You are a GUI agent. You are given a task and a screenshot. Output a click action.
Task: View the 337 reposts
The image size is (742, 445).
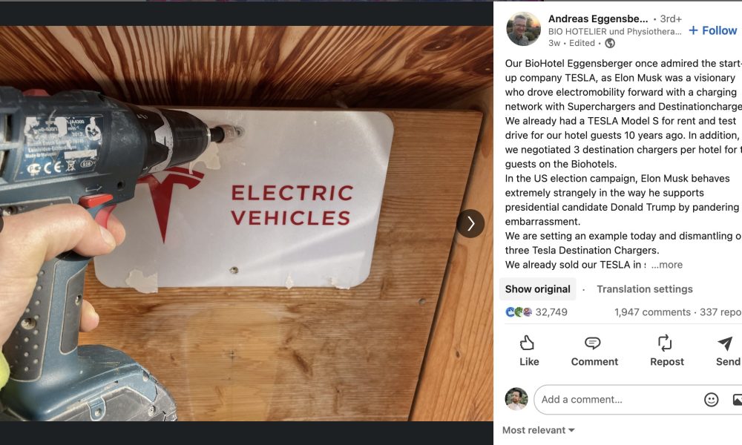pyautogui.click(x=720, y=312)
